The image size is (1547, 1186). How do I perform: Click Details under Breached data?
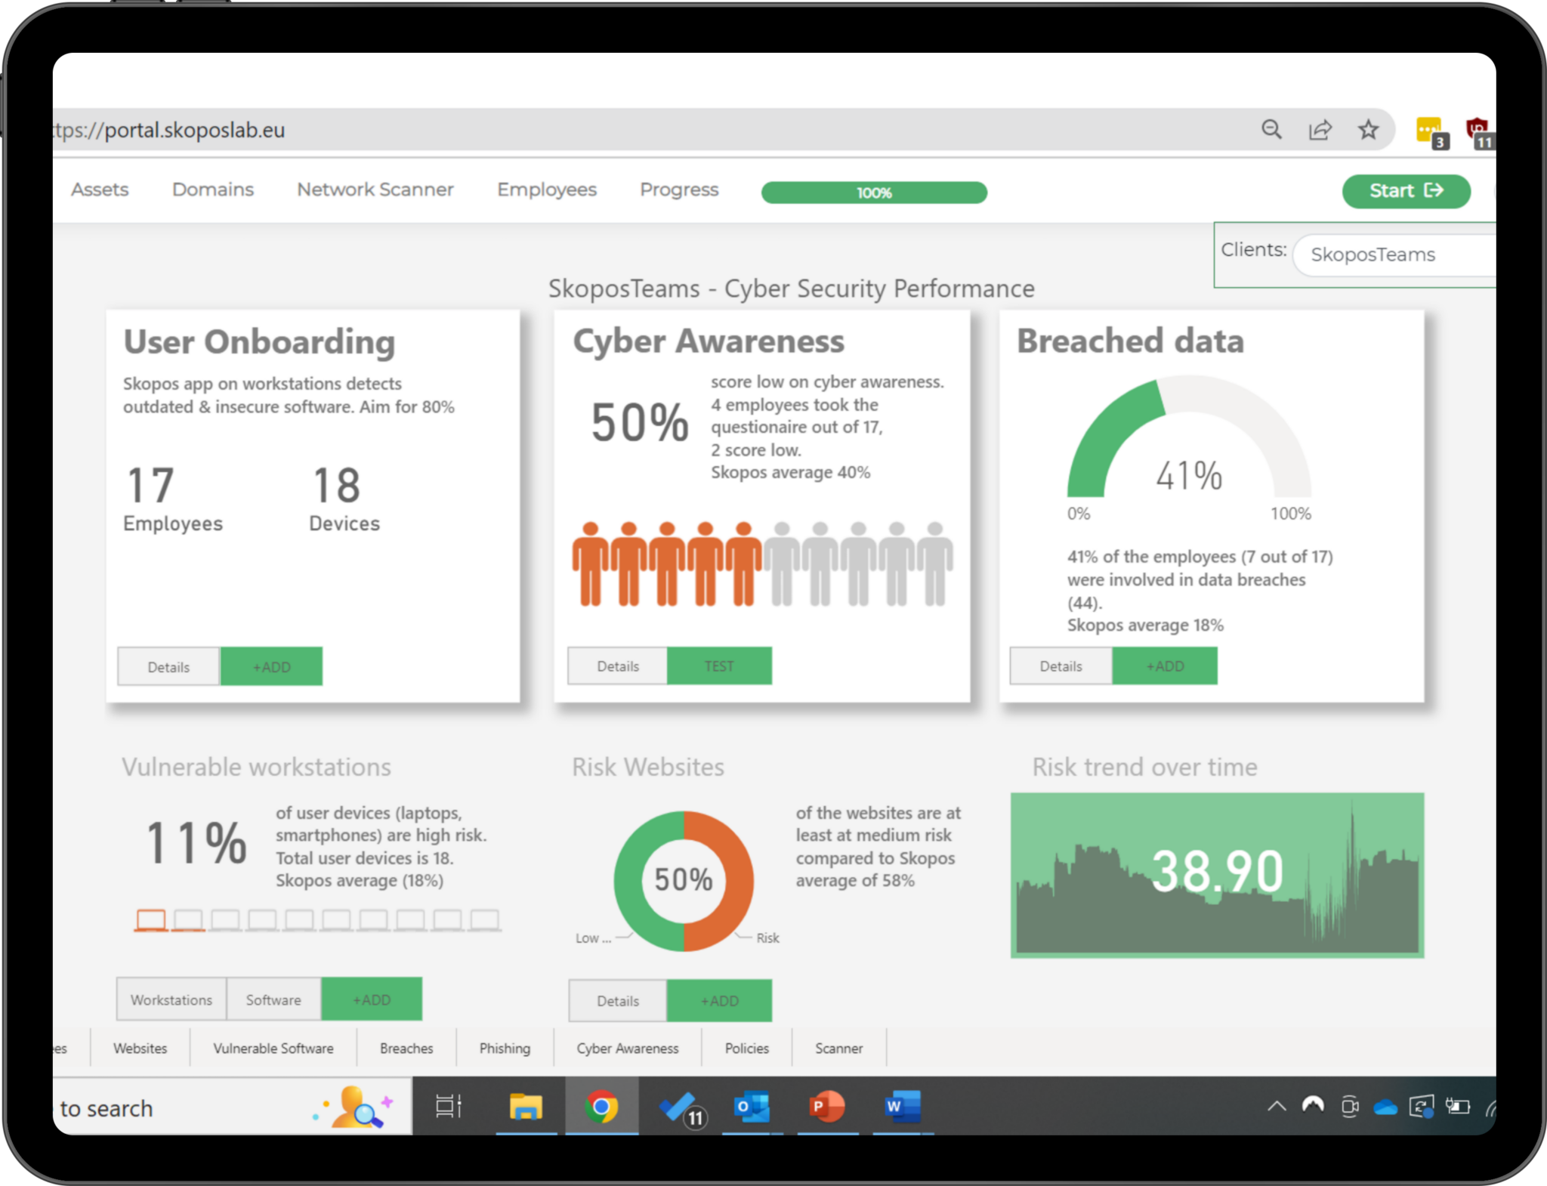(x=1061, y=666)
